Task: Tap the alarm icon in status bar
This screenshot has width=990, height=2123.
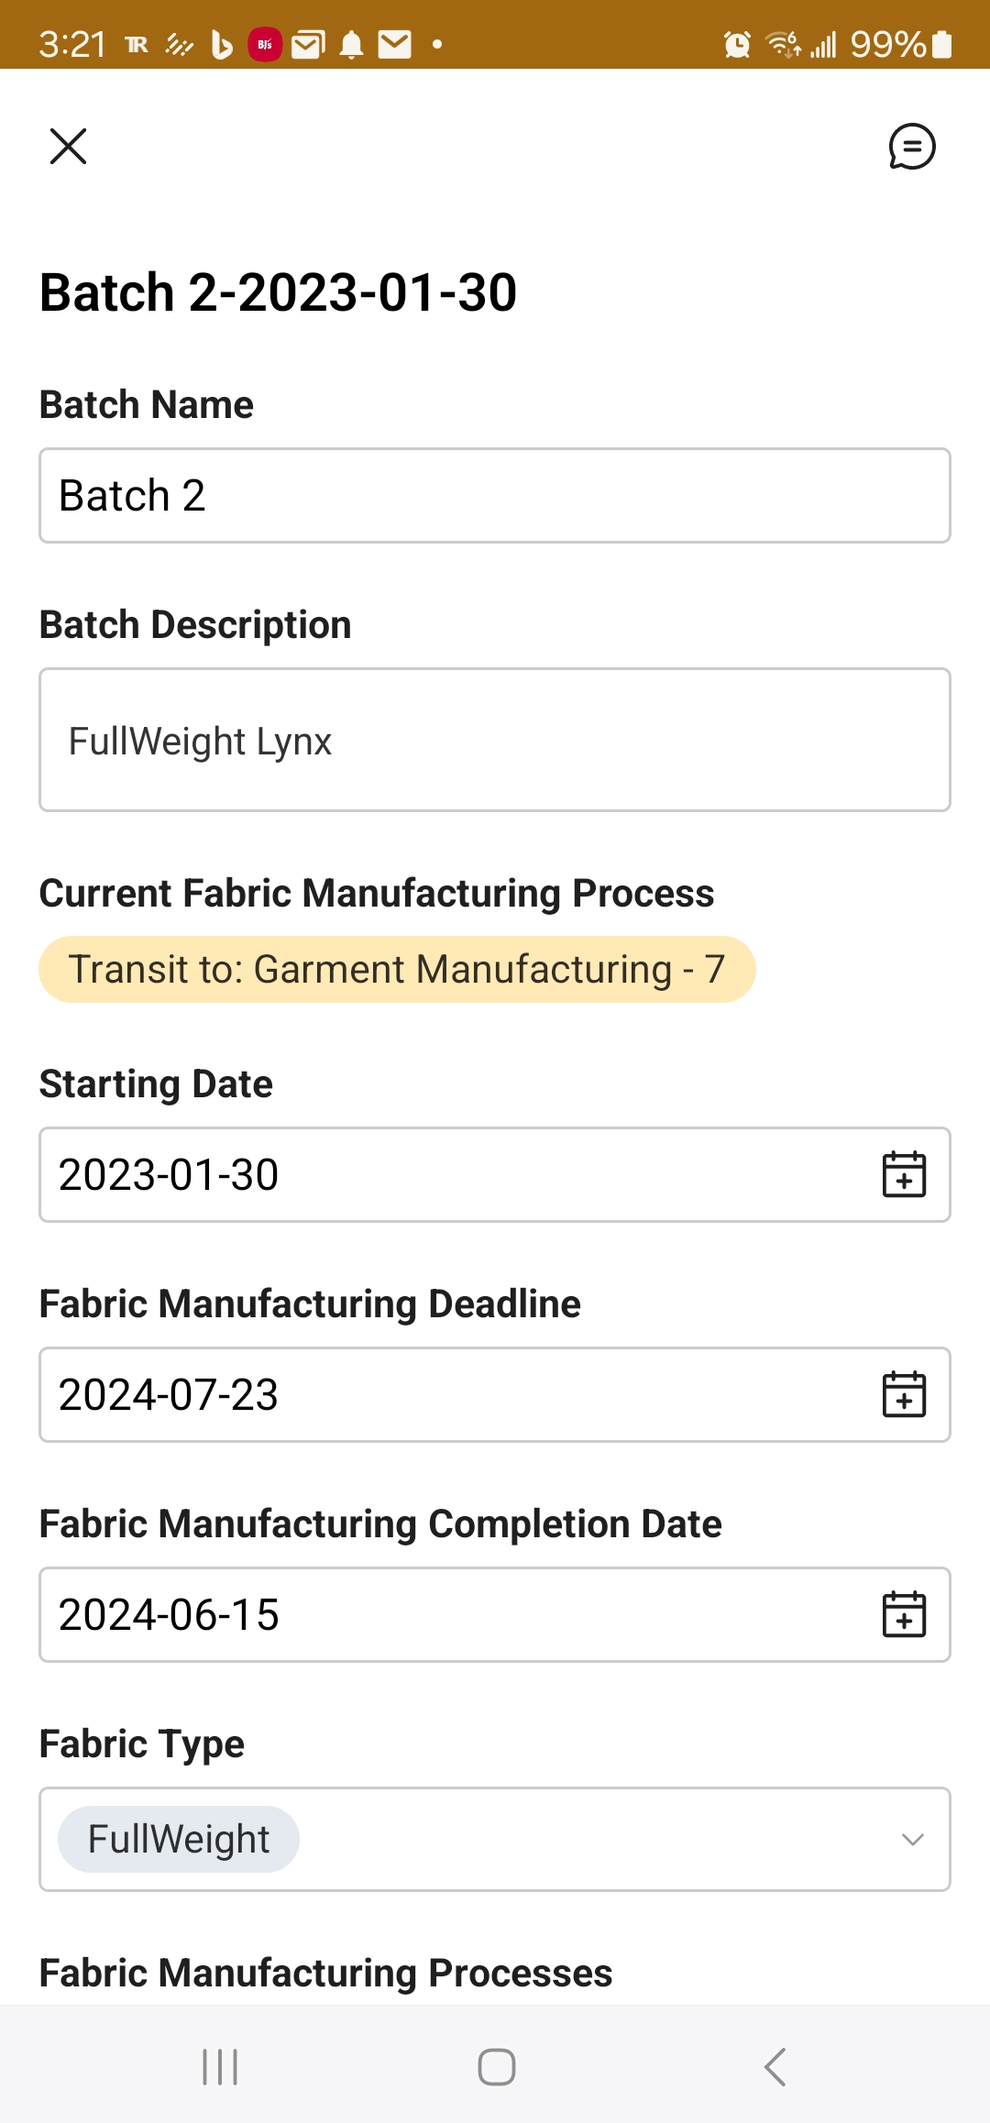Action: click(x=737, y=44)
